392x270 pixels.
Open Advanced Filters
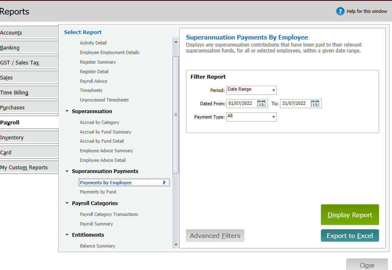(x=215, y=235)
